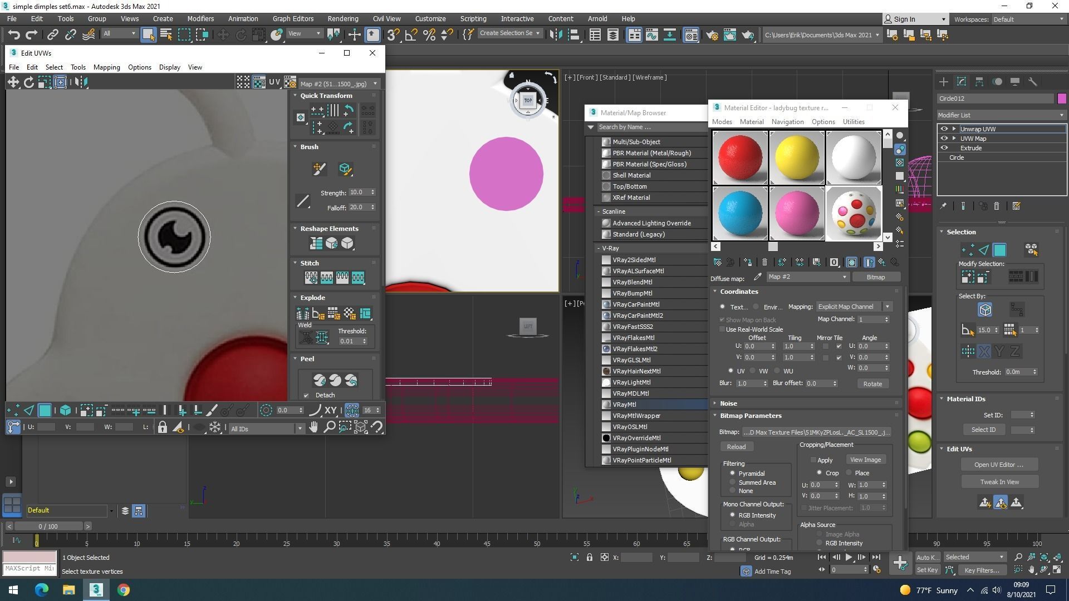Open the Modifier List dropdown

point(1001,115)
